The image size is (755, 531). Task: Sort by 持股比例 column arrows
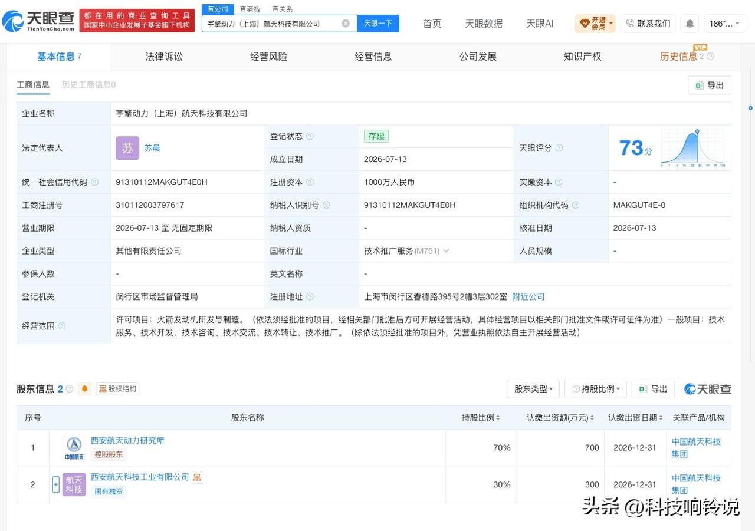[x=498, y=418]
